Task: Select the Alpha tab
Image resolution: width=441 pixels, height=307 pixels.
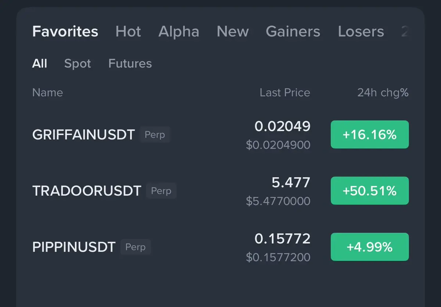Action: 179,32
